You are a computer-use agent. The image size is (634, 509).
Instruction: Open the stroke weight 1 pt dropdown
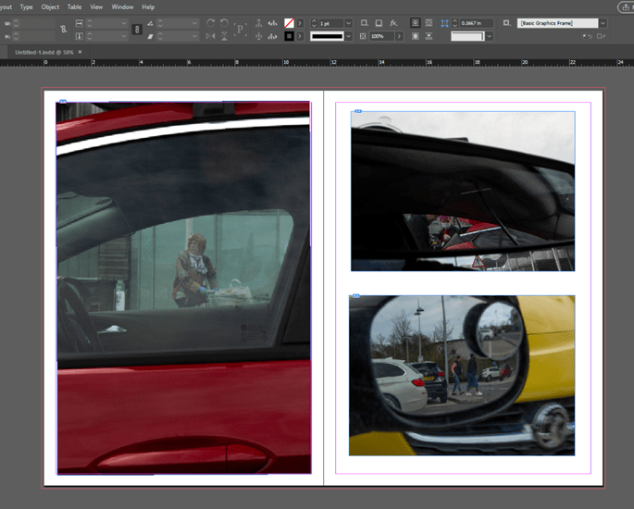pos(348,22)
